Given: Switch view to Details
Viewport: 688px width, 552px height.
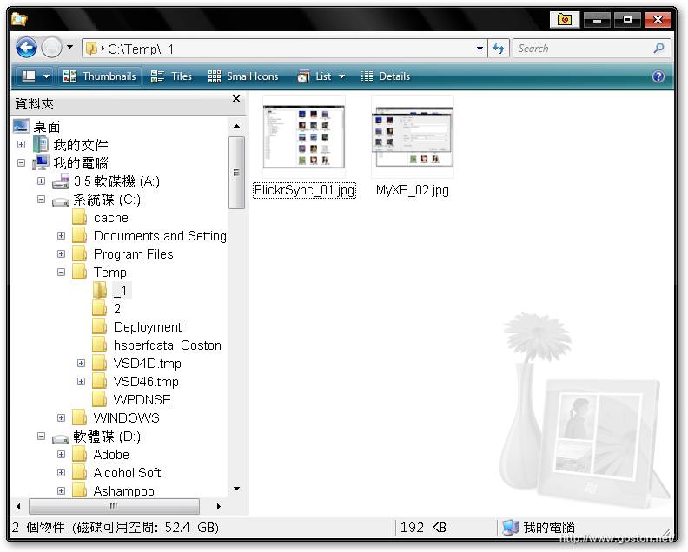Looking at the screenshot, I should pos(385,76).
